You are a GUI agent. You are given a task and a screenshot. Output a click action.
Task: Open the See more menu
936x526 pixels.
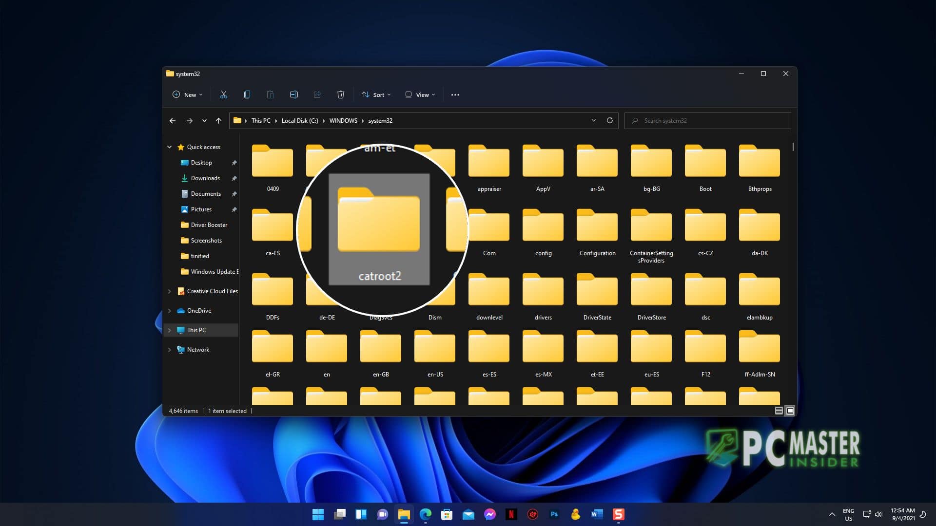click(x=455, y=94)
